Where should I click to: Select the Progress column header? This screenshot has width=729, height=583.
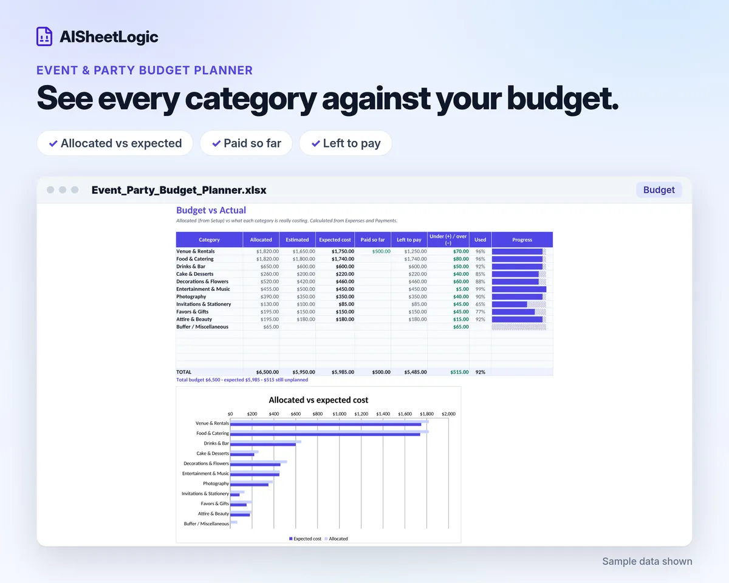pyautogui.click(x=522, y=239)
